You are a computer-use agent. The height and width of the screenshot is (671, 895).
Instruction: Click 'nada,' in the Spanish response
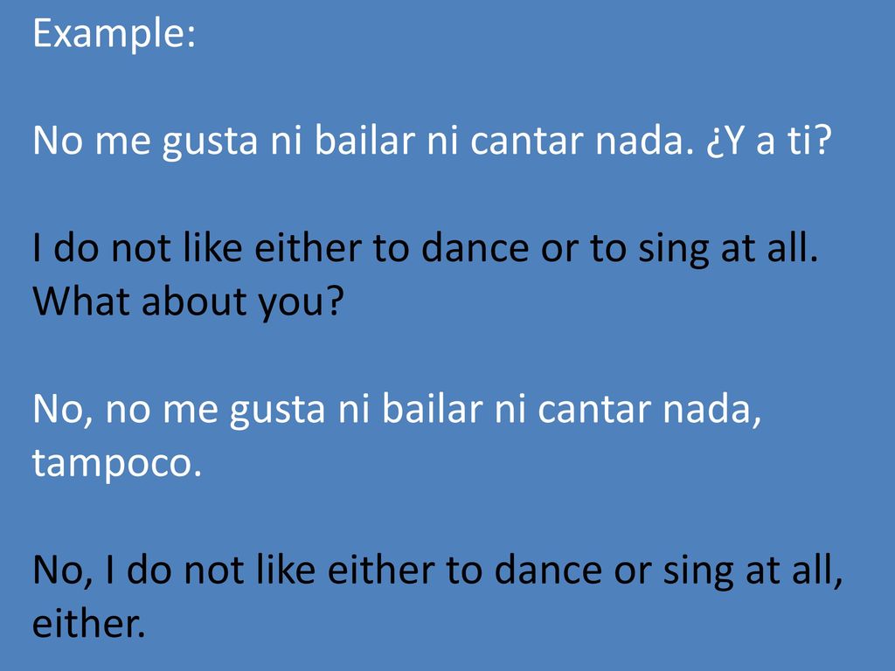pyautogui.click(x=712, y=409)
